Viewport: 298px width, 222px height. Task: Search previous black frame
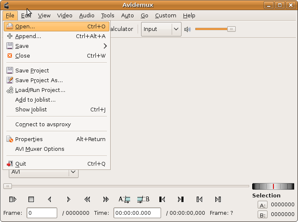click(x=162, y=200)
